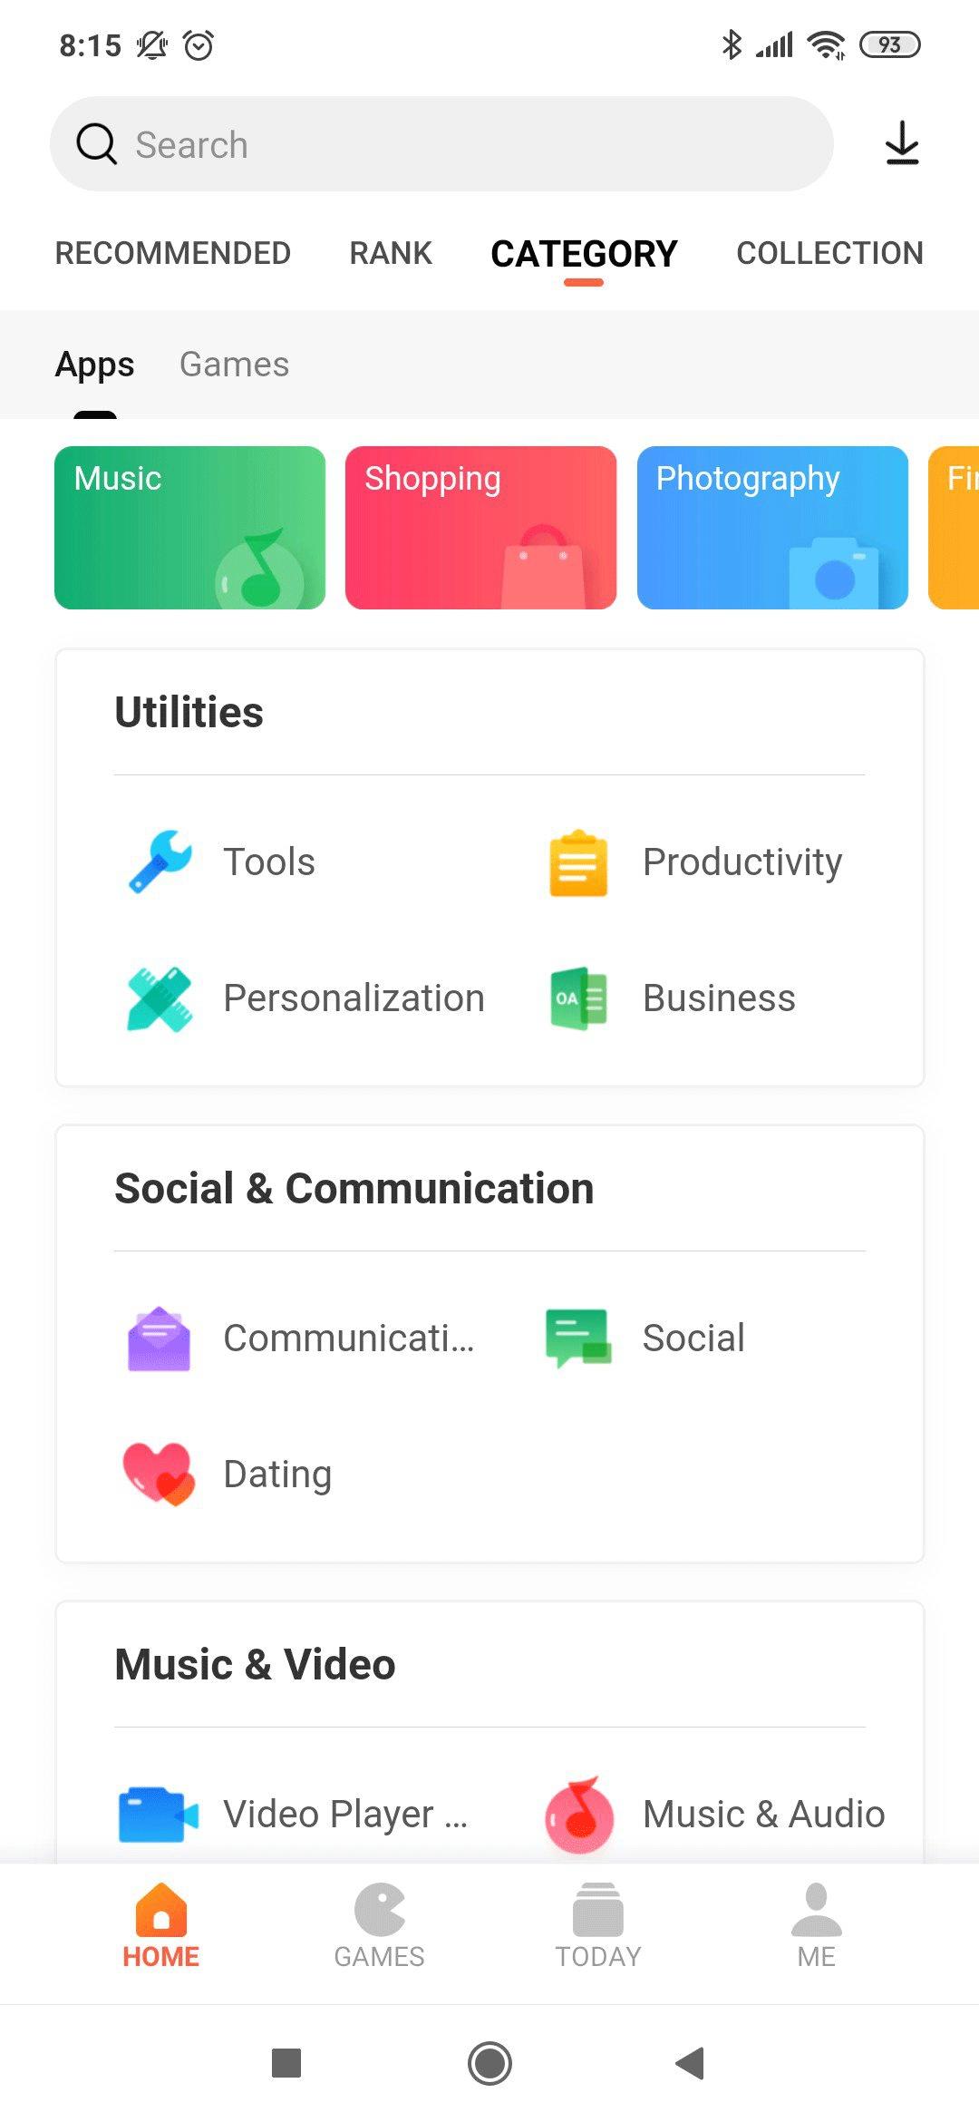Viewport: 979px width, 2122px height.
Task: Switch to the COLLECTION tab
Action: pos(829,253)
